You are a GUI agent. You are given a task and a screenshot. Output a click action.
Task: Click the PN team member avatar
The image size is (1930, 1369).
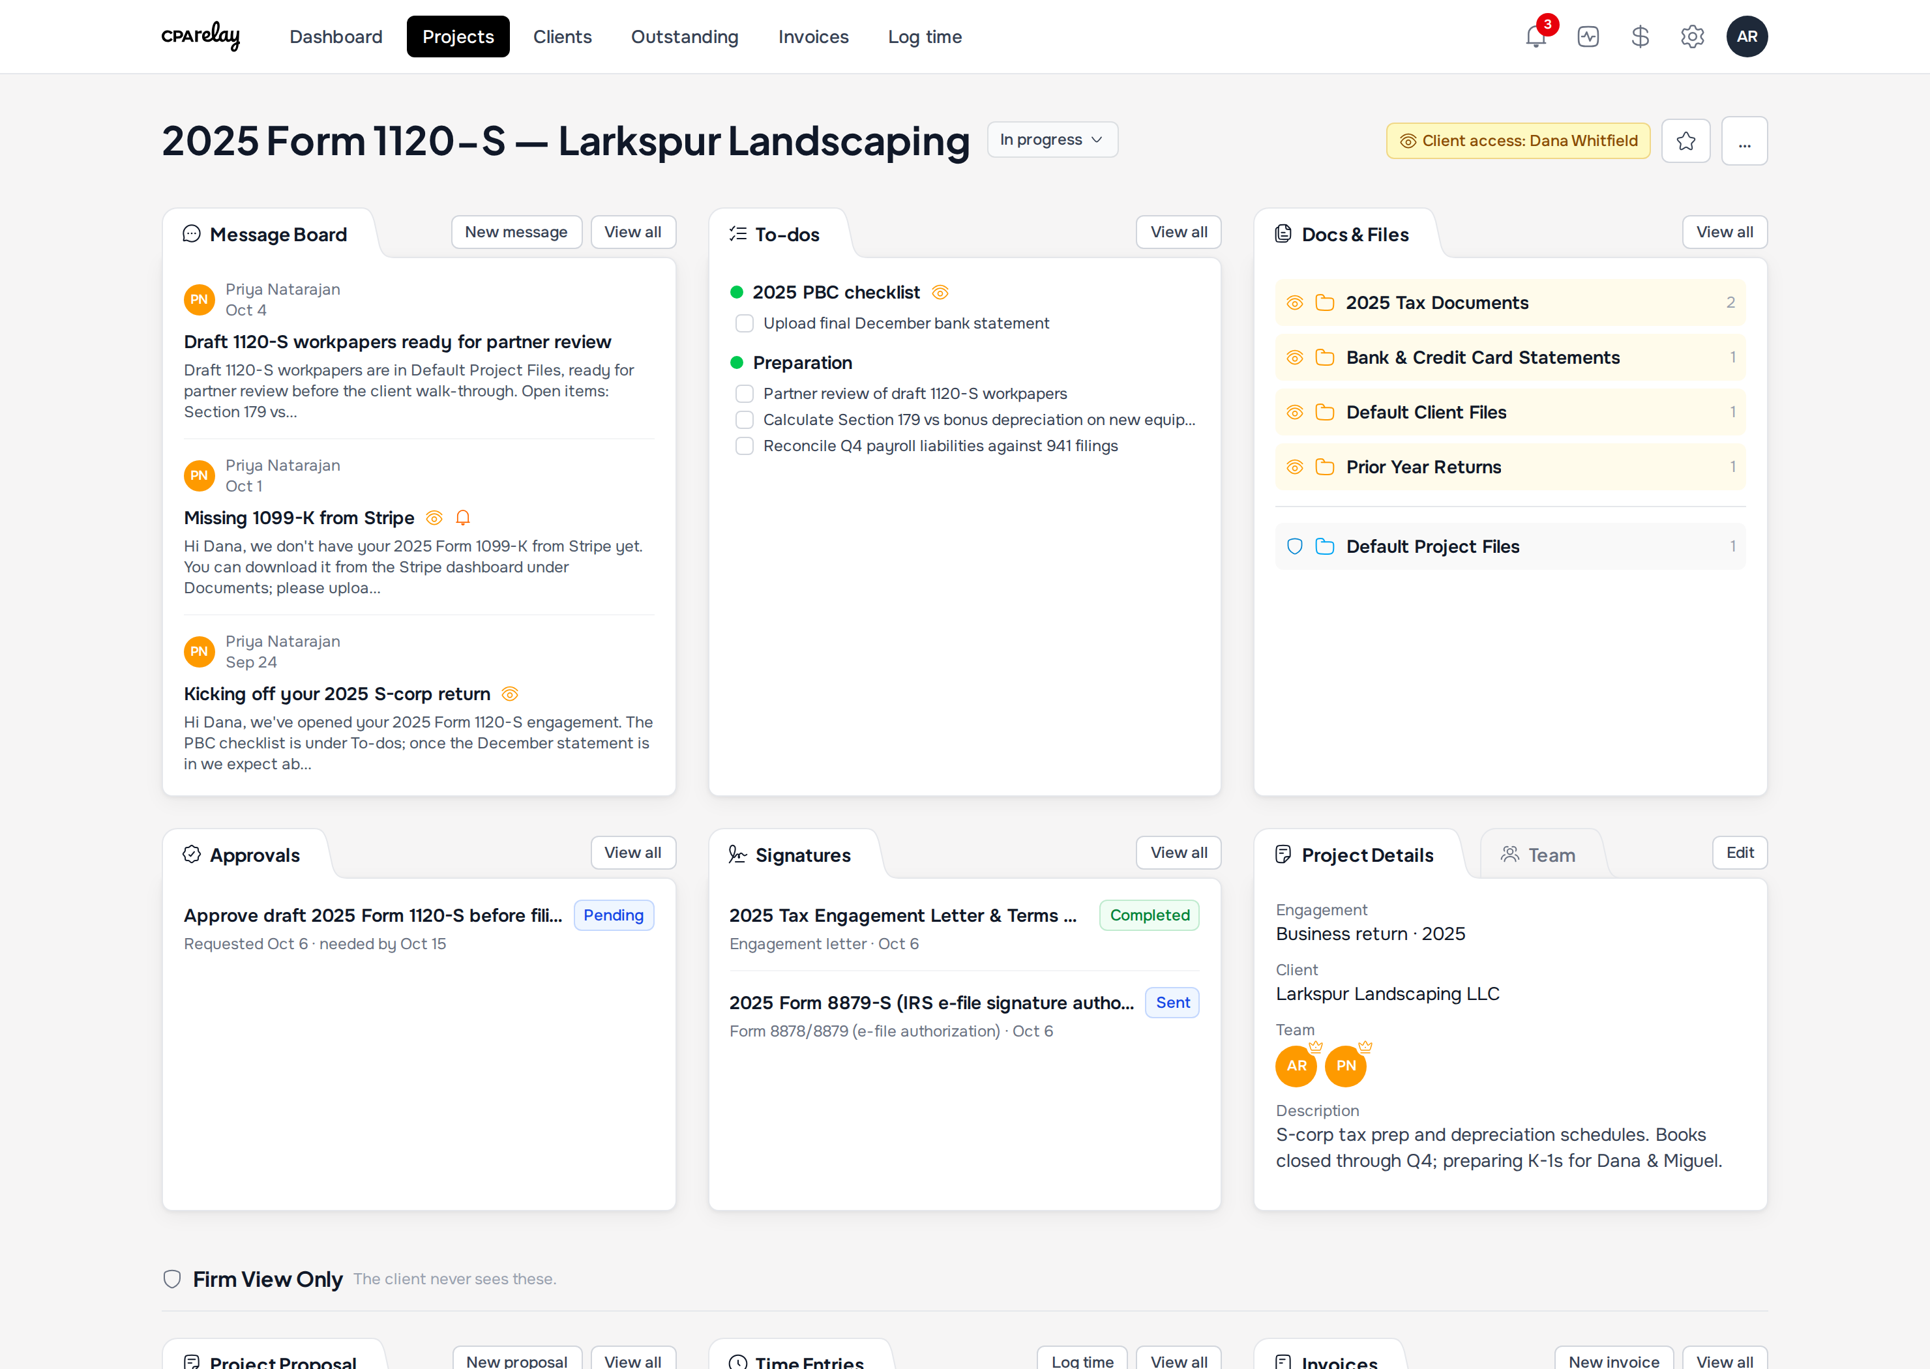(1346, 1065)
